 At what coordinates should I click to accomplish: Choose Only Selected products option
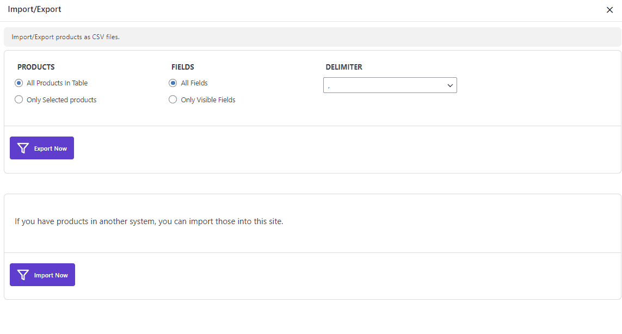click(19, 100)
